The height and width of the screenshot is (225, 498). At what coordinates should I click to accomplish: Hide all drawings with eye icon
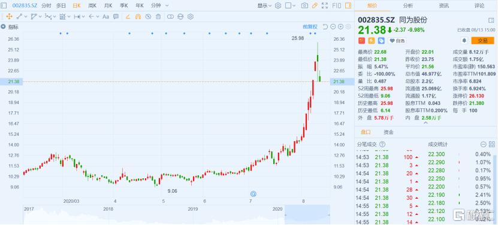147,17
